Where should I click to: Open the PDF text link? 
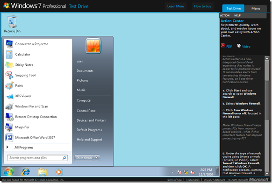[229, 46]
